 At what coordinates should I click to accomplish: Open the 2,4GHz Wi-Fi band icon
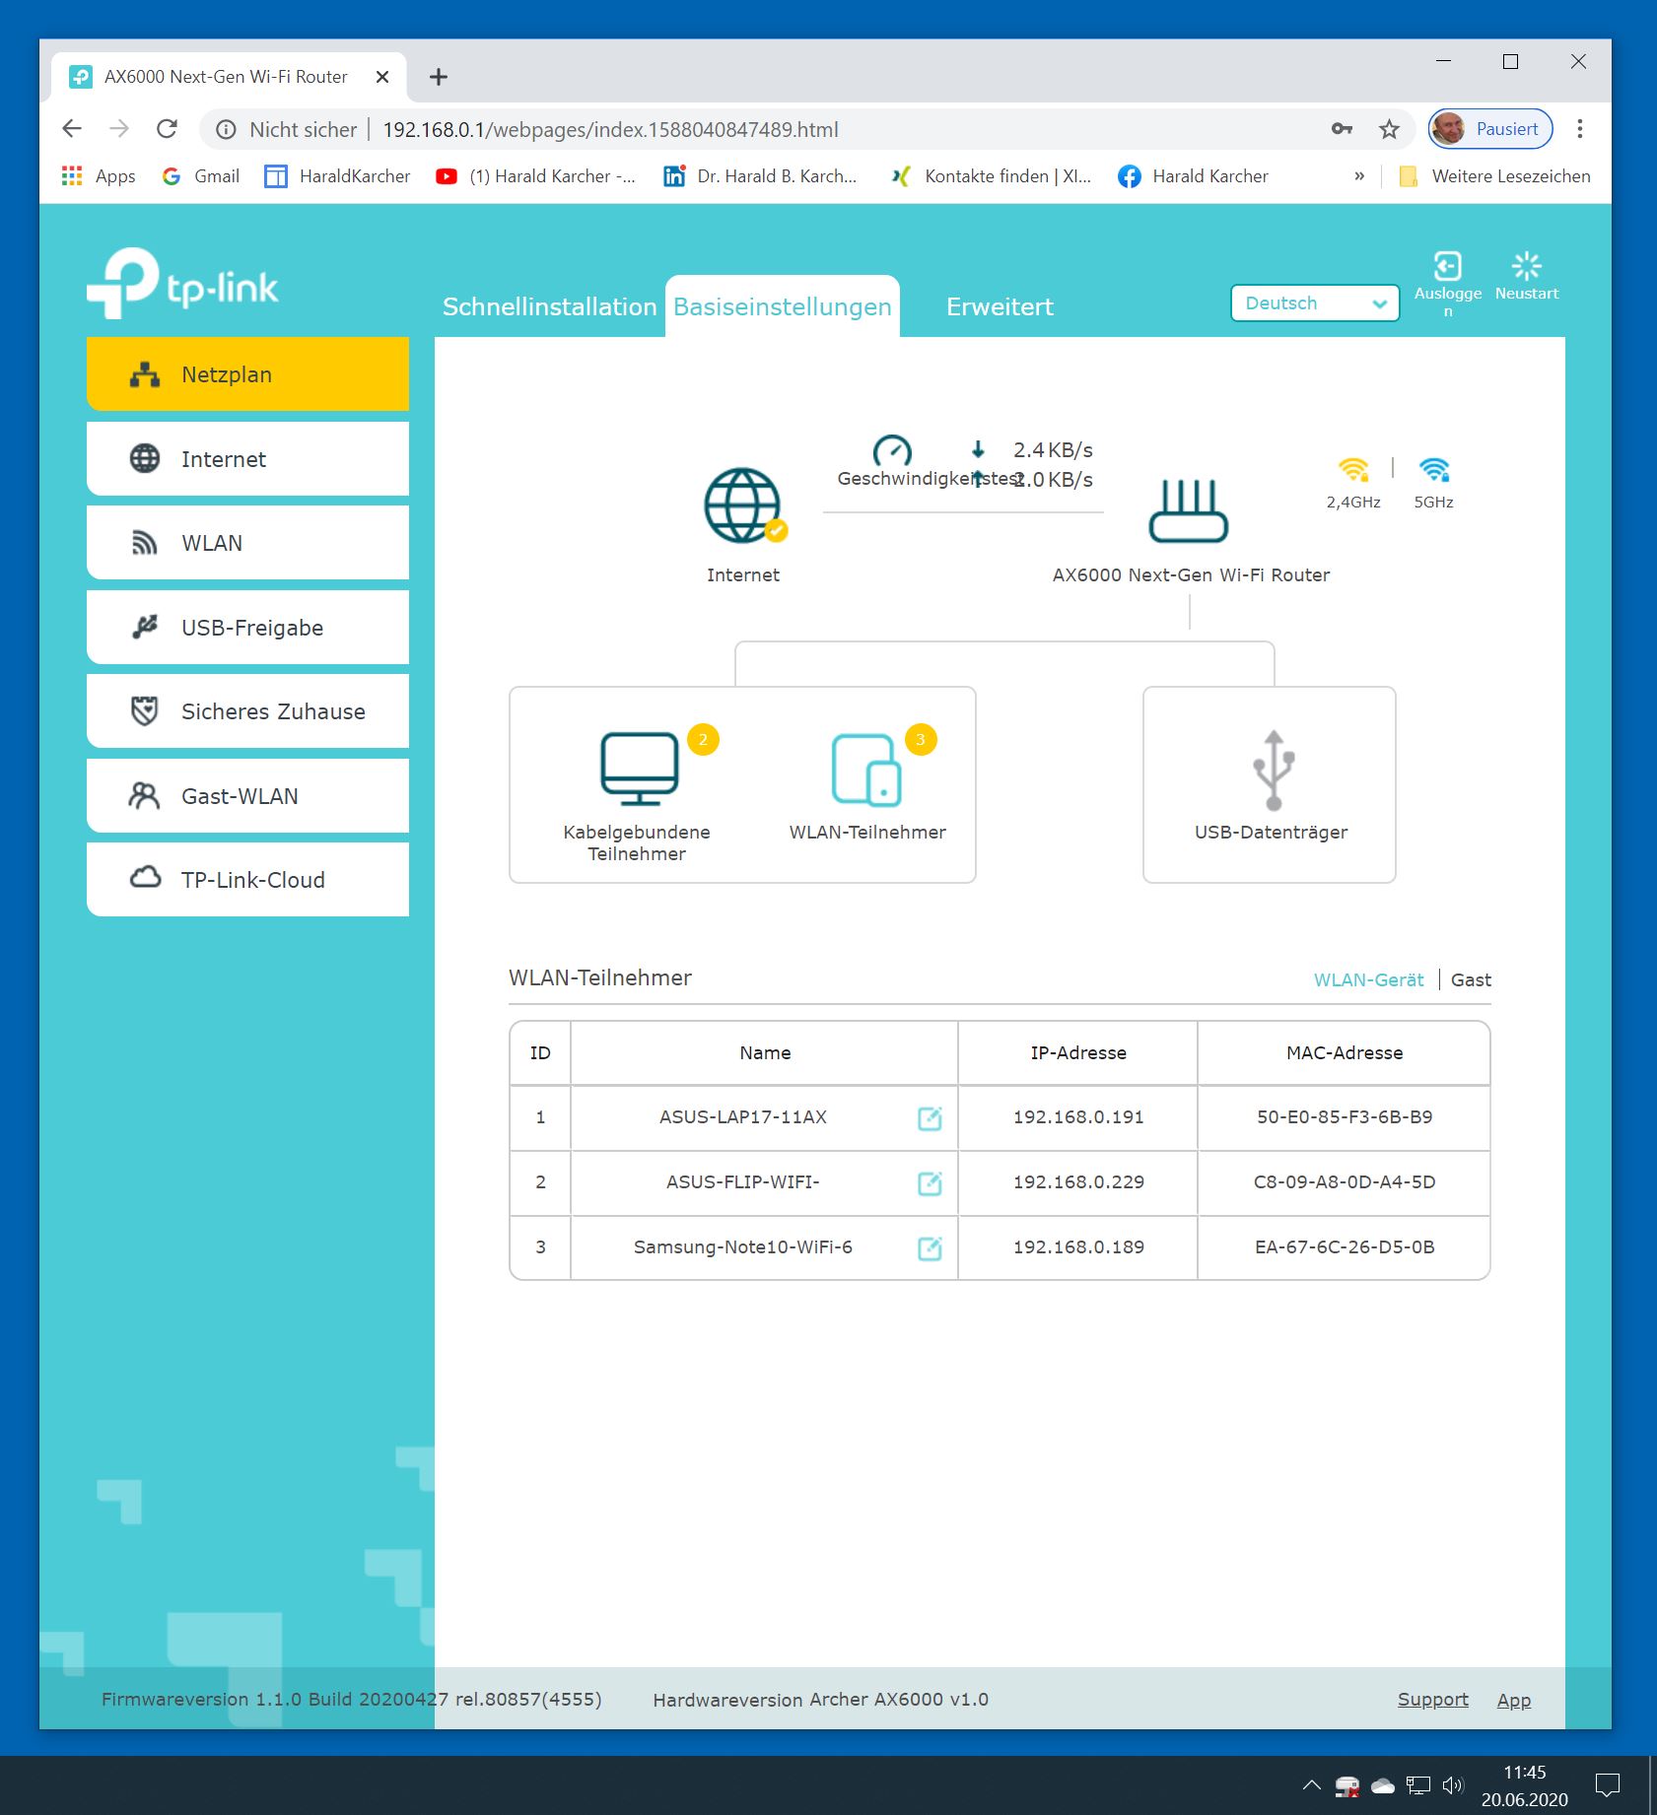click(x=1352, y=471)
